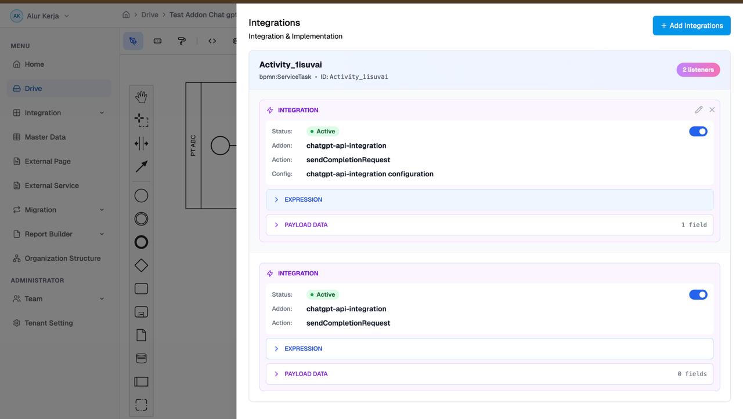Go to Tenant Setting in the sidebar
Screen dimensions: 743x419
[49, 323]
